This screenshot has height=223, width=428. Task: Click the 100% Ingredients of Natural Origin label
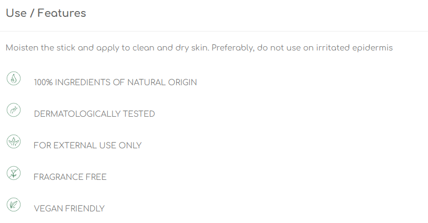[x=115, y=83]
